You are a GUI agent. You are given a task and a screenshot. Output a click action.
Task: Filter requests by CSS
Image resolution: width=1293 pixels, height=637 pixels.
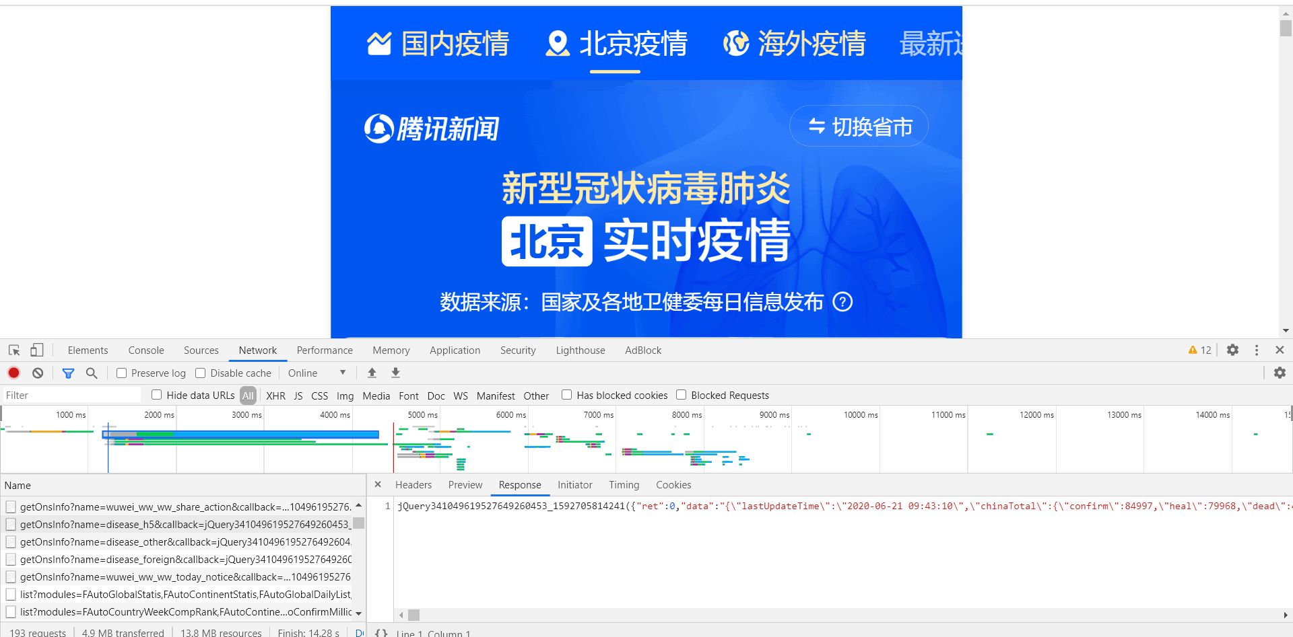click(320, 396)
